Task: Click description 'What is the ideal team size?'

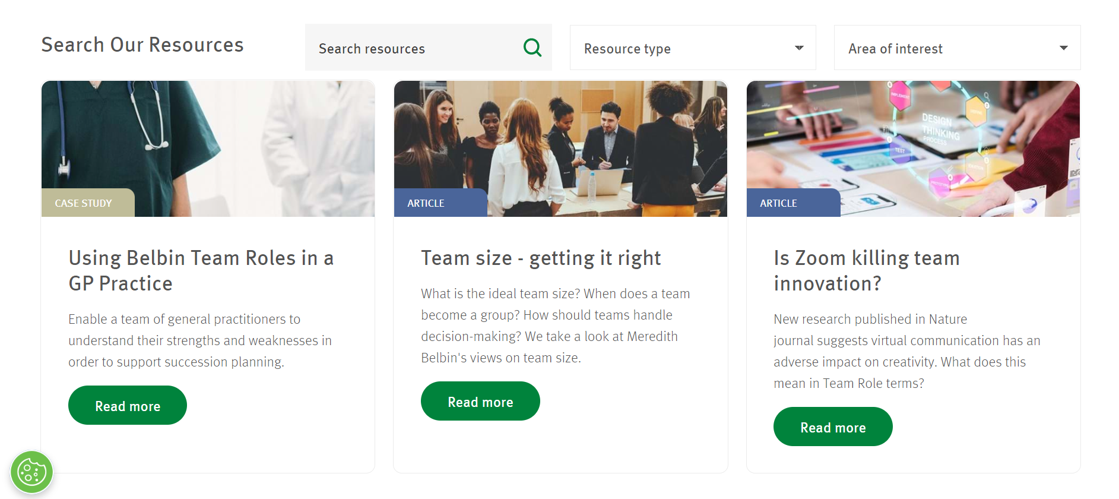Action: pyautogui.click(x=556, y=326)
